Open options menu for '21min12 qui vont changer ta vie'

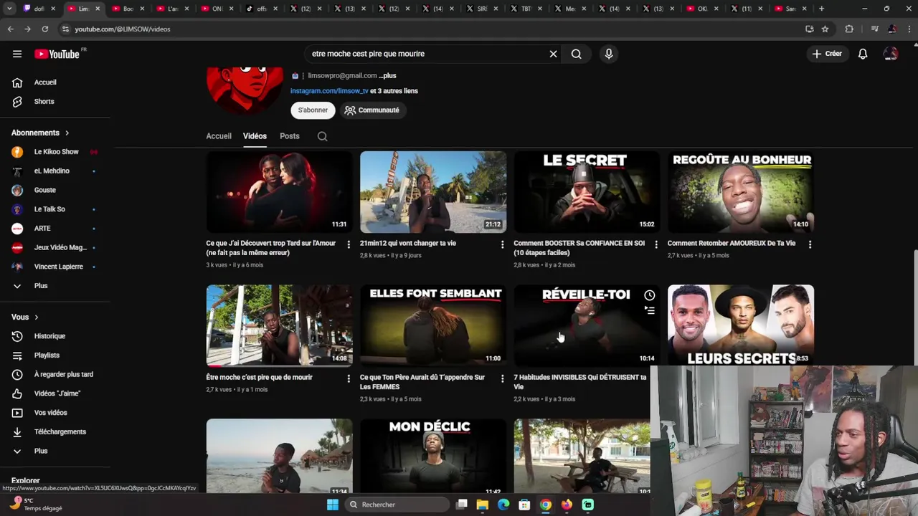502,244
